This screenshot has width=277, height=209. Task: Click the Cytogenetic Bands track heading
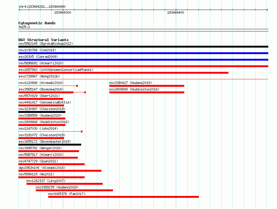pyautogui.click(x=37, y=23)
